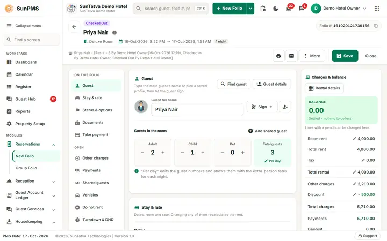Decrease Child count with the minus

[182, 153]
